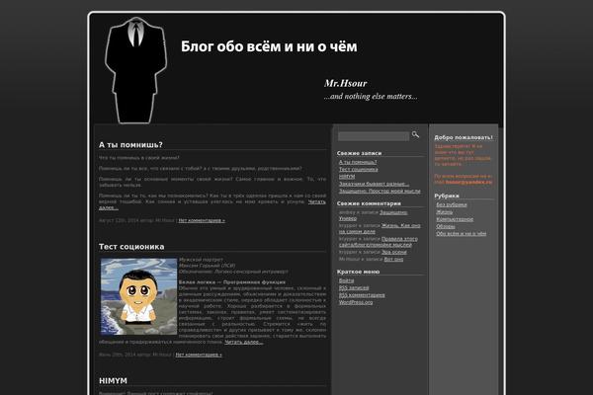This screenshot has width=593, height=395.
Task: Click 'Краткое меню' sidebar heading
Action: click(358, 272)
